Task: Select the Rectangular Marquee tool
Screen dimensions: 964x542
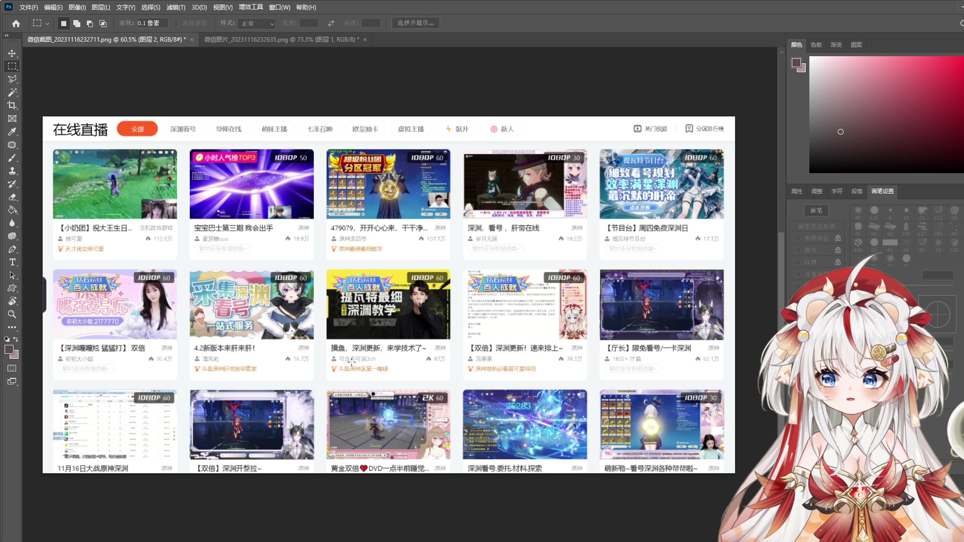Action: pyautogui.click(x=12, y=66)
